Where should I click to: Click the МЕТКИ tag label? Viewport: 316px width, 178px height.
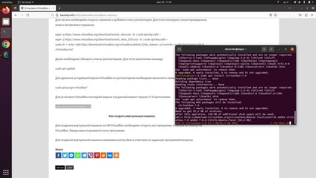[x=60, y=168]
